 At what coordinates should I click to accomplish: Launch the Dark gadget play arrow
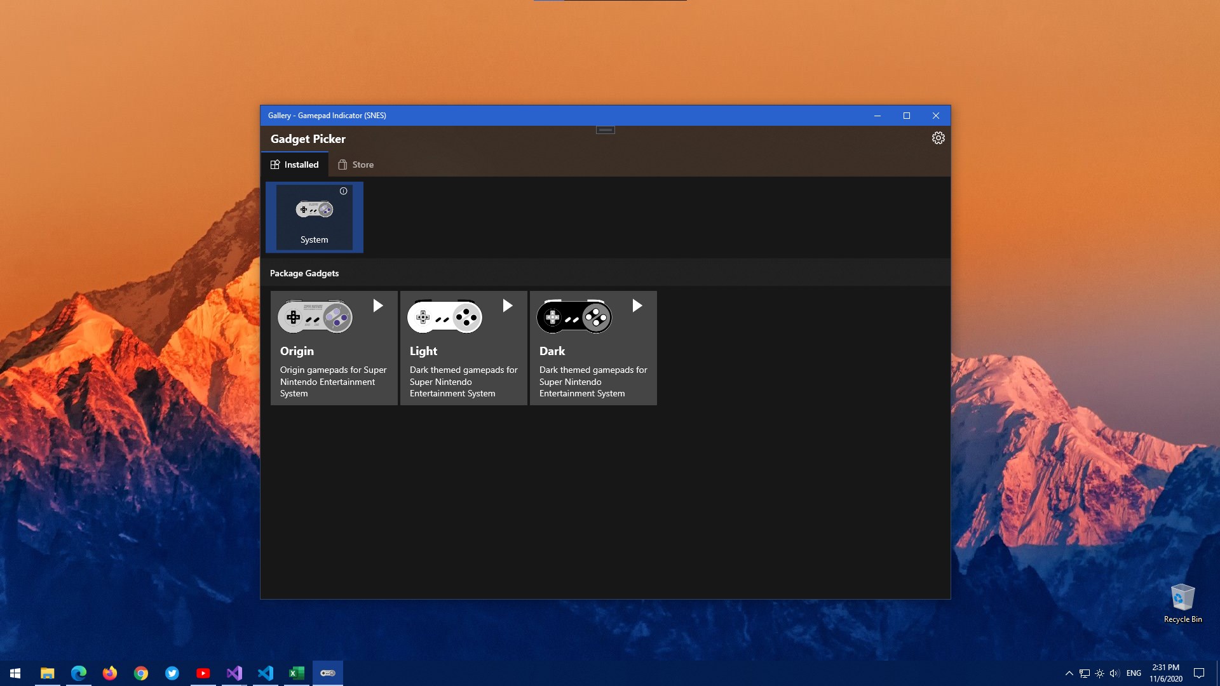point(637,306)
